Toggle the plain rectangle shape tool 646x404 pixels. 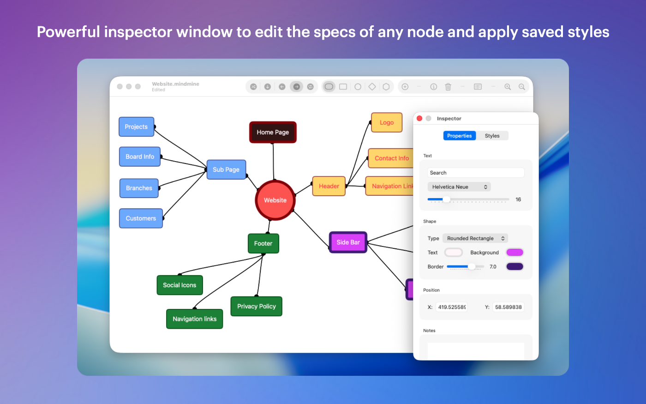click(x=343, y=87)
